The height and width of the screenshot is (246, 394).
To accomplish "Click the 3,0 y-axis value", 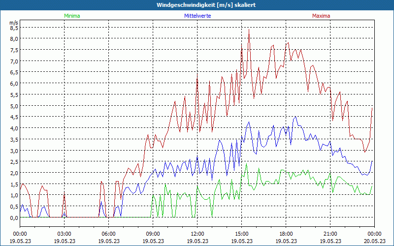I will [x=14, y=151].
